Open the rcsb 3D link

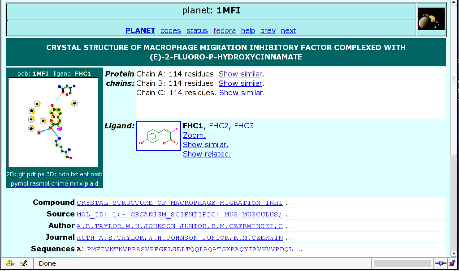96,174
